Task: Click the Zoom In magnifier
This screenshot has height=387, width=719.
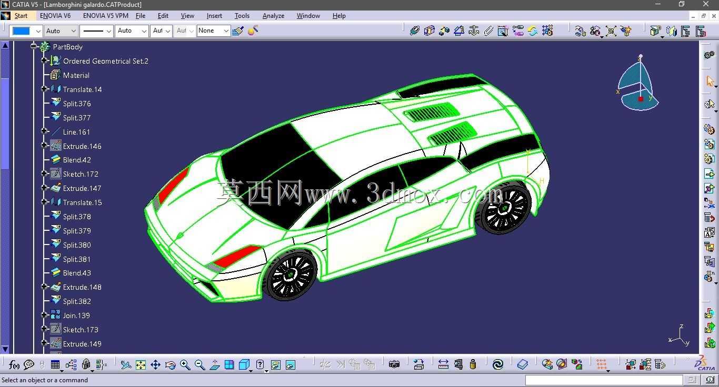Action: coord(185,364)
